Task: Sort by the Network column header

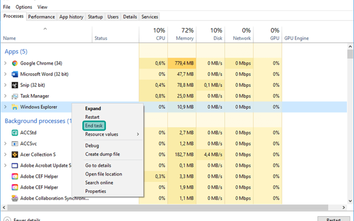Action: (x=239, y=34)
